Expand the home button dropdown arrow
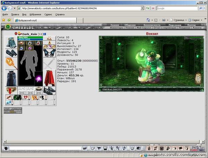 (x=152, y=20)
